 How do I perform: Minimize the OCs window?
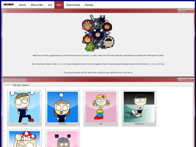(x=180, y=11)
